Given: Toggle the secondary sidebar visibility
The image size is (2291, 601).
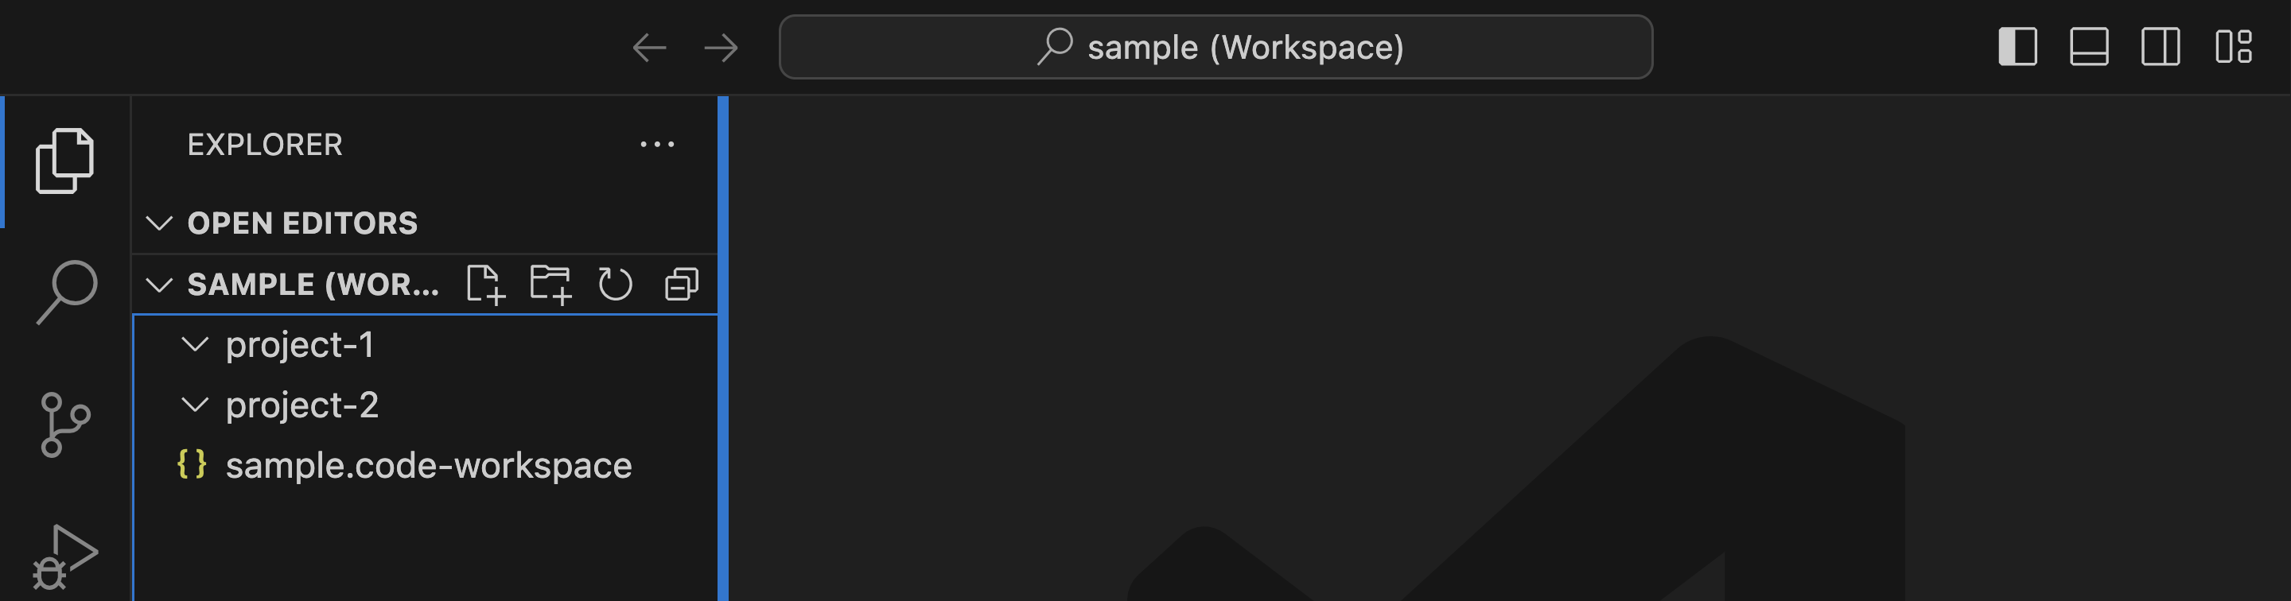Looking at the screenshot, I should (x=2160, y=47).
